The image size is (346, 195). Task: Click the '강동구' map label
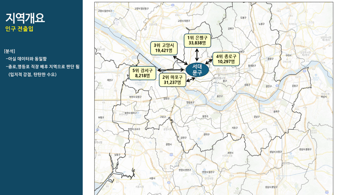pos(294,86)
